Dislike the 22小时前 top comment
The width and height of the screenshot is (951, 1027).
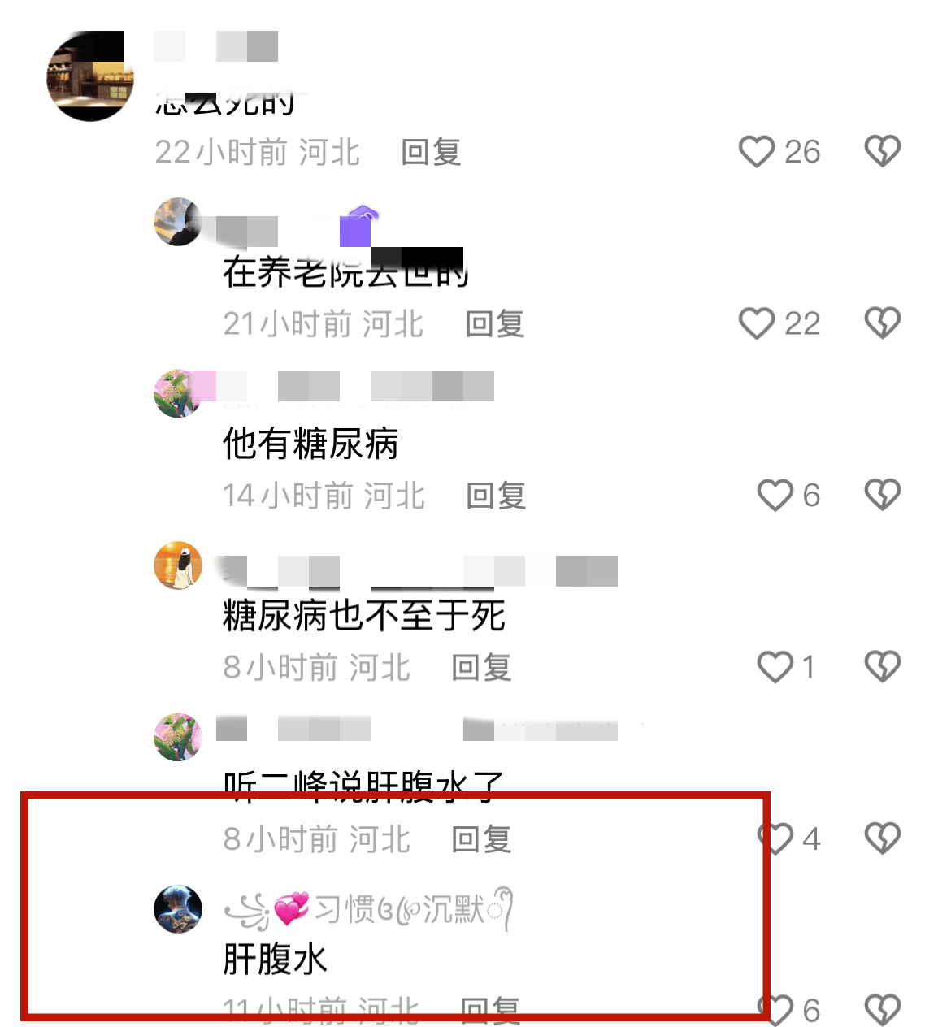click(x=882, y=152)
